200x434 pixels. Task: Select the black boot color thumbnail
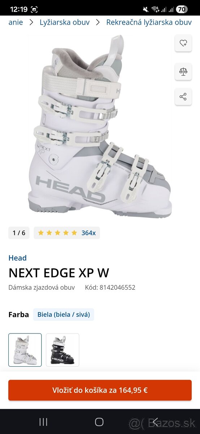tap(62, 350)
